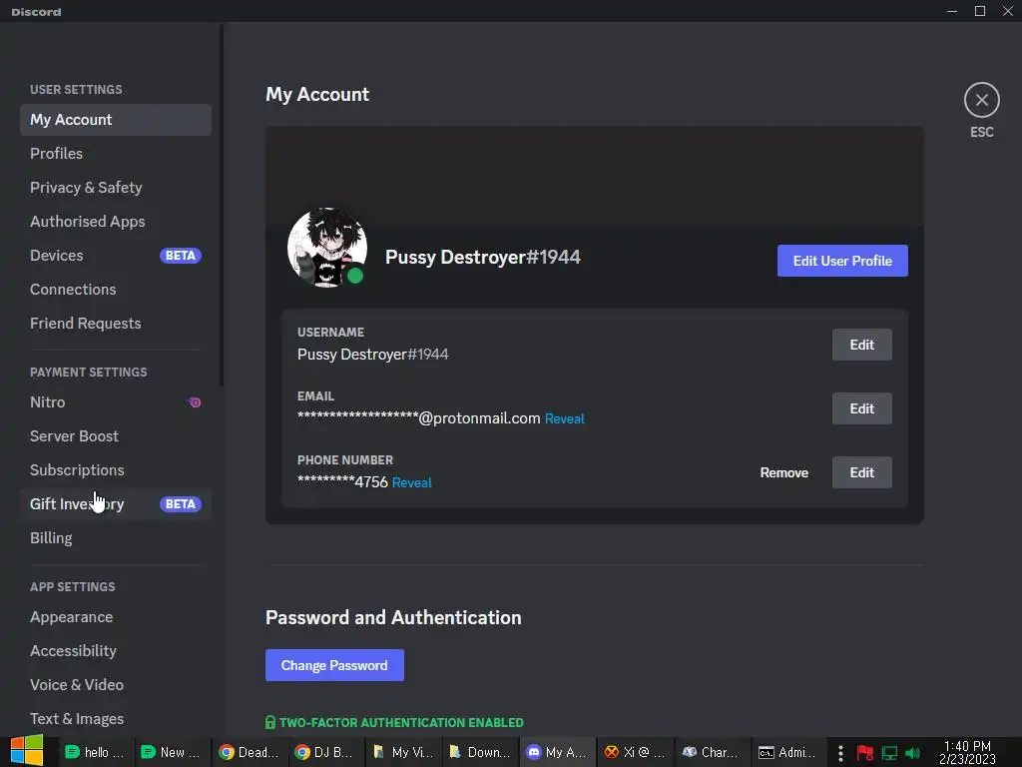This screenshot has height=767, width=1022.
Task: Open 'My Vi...' folder in taskbar
Action: pyautogui.click(x=402, y=752)
